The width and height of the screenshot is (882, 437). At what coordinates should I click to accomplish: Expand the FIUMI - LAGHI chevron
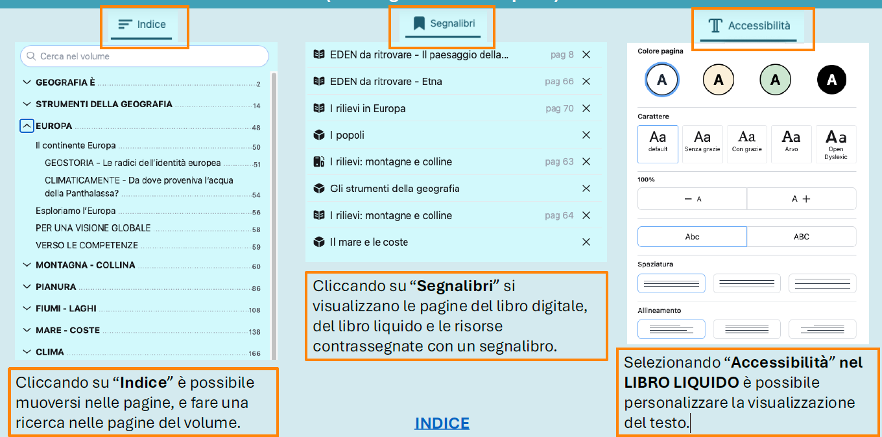pyautogui.click(x=27, y=309)
